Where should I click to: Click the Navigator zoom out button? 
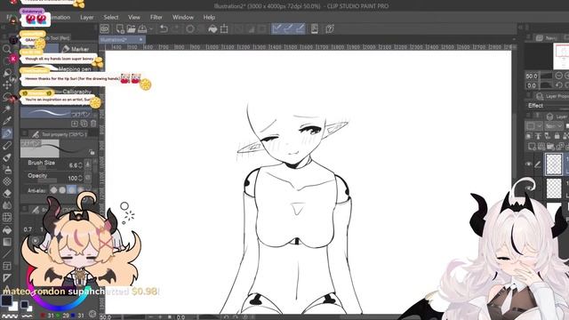[559, 76]
